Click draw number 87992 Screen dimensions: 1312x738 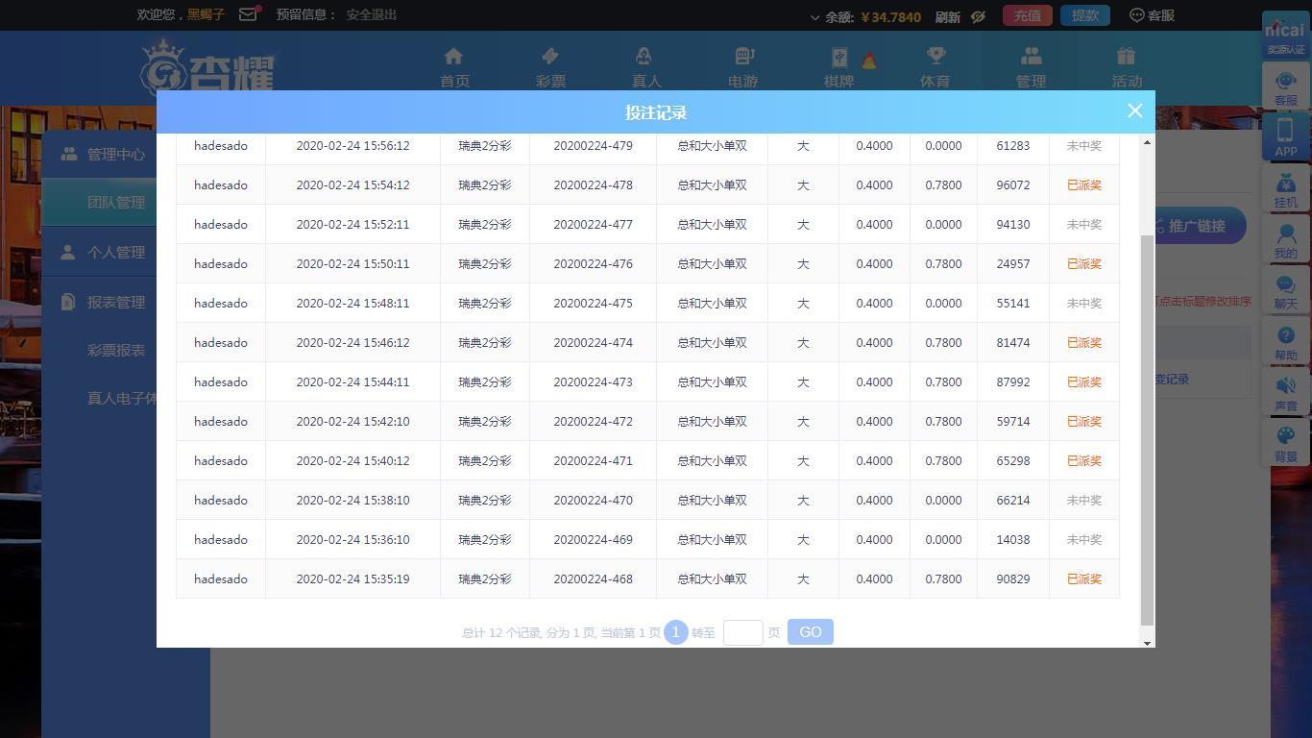[x=1013, y=382]
